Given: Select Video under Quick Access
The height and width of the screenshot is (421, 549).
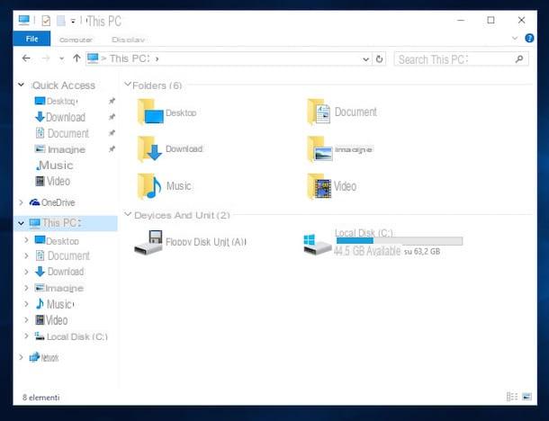Looking at the screenshot, I should click(x=53, y=182).
